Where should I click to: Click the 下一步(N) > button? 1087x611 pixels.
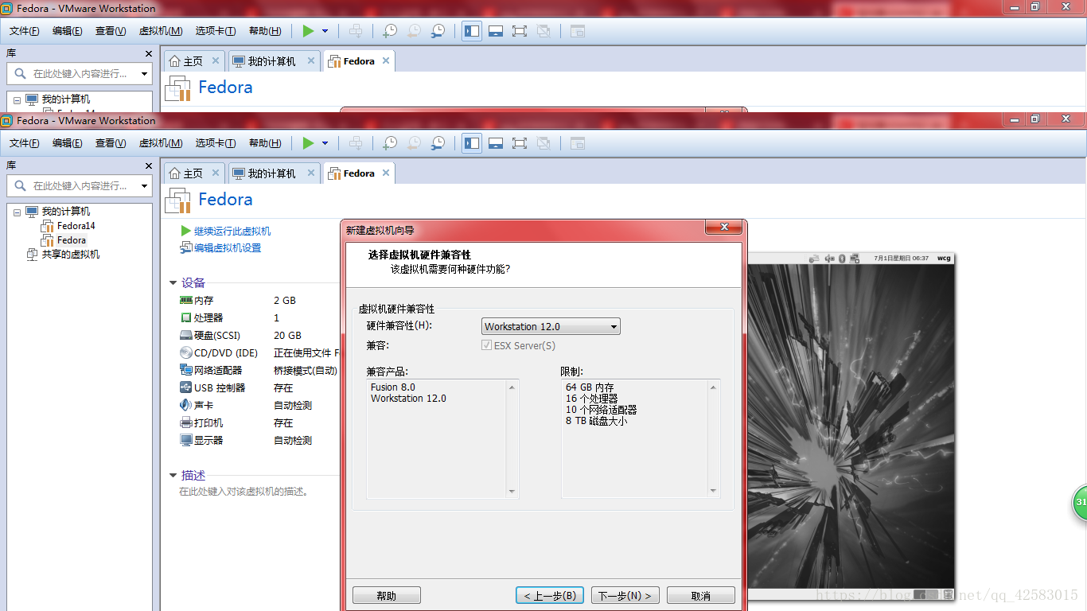(625, 596)
